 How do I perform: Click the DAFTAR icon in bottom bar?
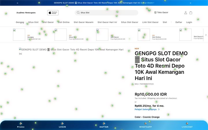point(104,123)
